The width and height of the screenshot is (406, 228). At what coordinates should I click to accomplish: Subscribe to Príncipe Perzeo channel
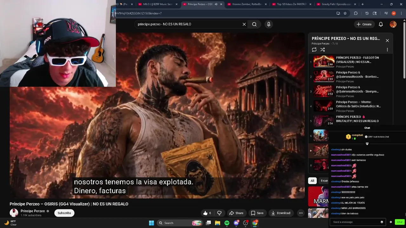(64, 213)
